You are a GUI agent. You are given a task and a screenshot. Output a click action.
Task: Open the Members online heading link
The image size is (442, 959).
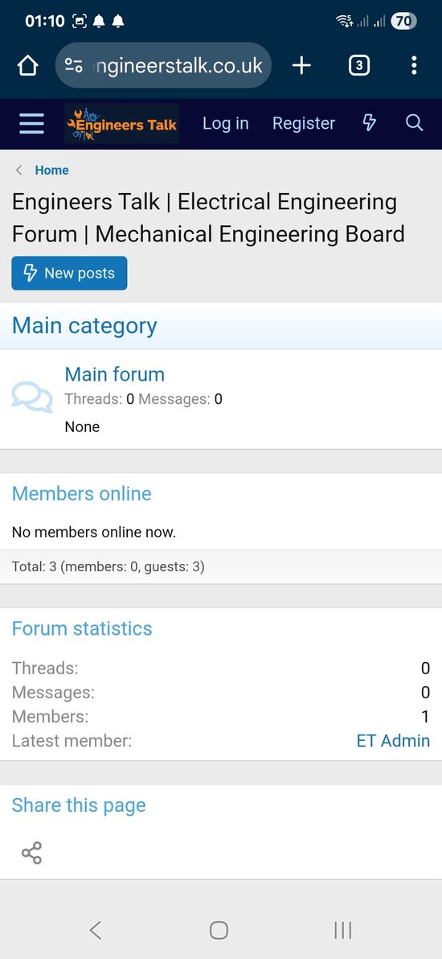(82, 493)
